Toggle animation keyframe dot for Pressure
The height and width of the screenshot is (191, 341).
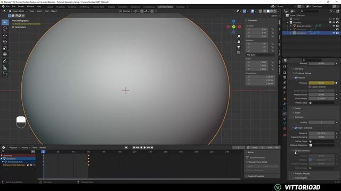[x=336, y=83]
